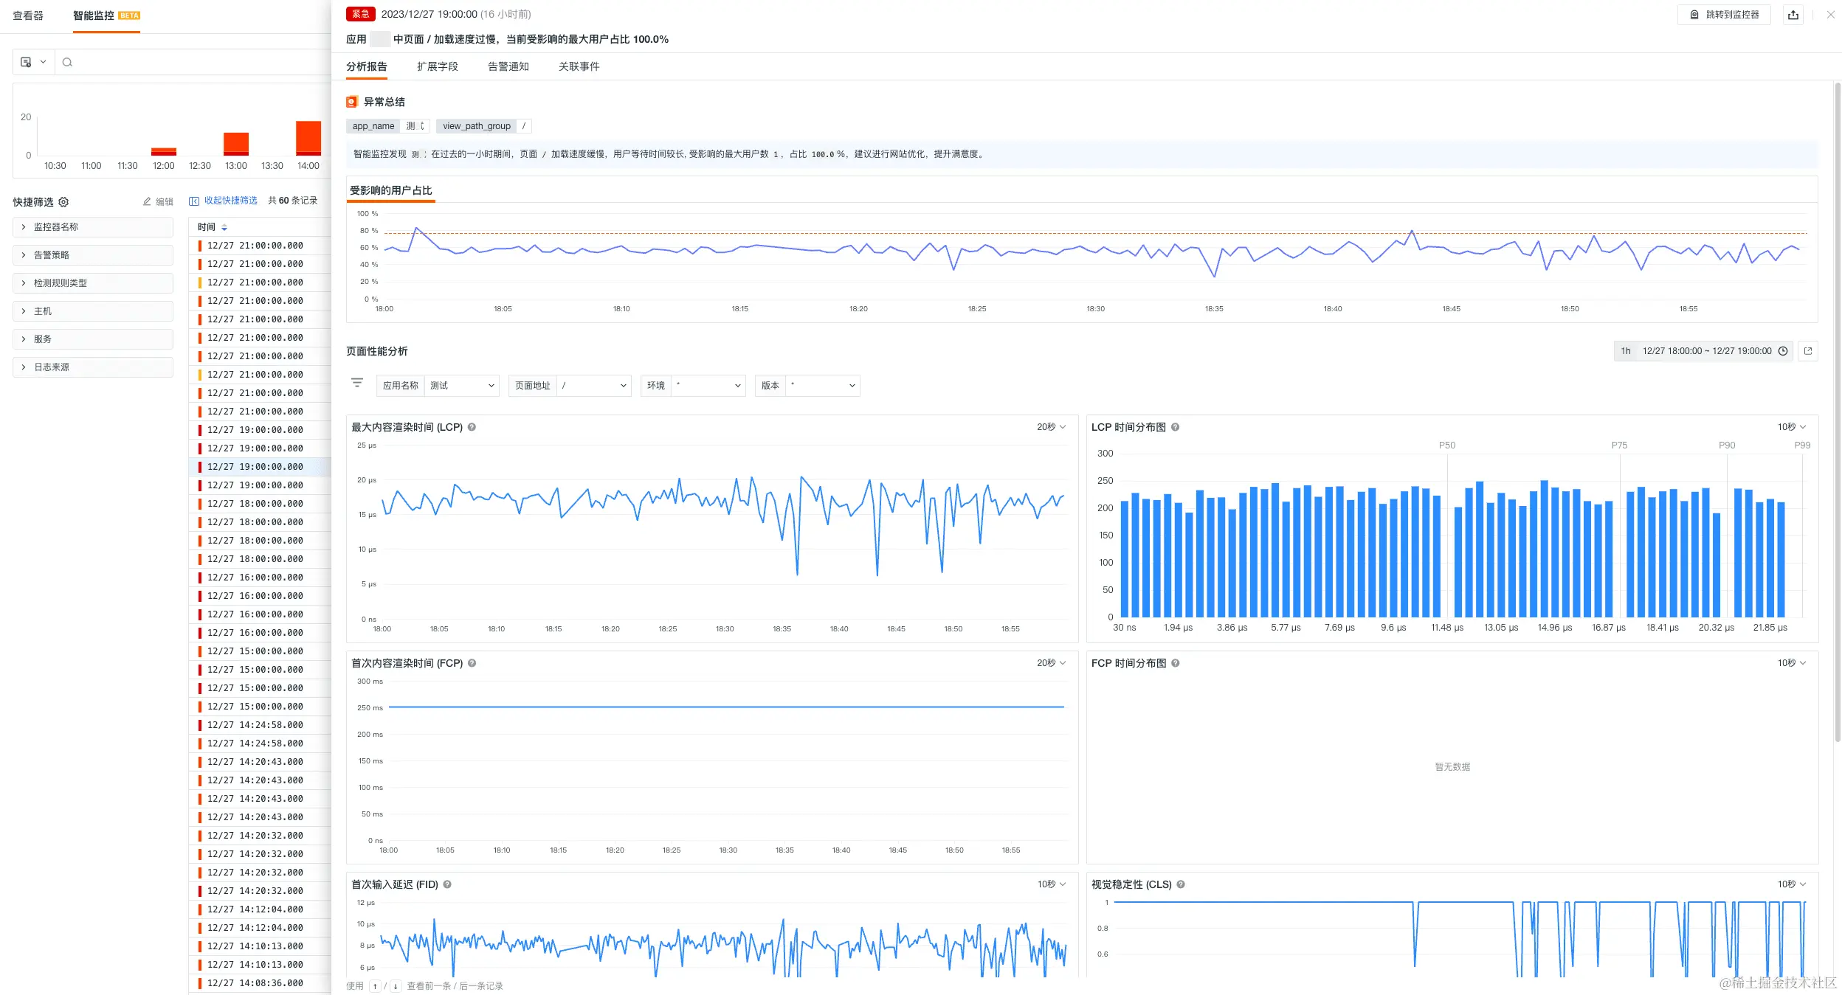Click the 编辑 pencil button in quick filters
The height and width of the screenshot is (995, 1842).
(x=158, y=201)
